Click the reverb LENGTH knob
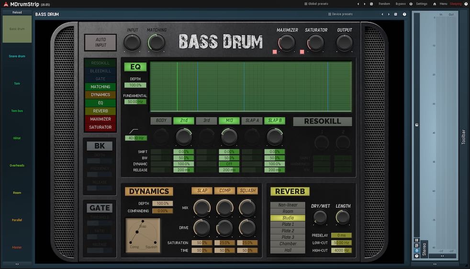 [x=343, y=217]
